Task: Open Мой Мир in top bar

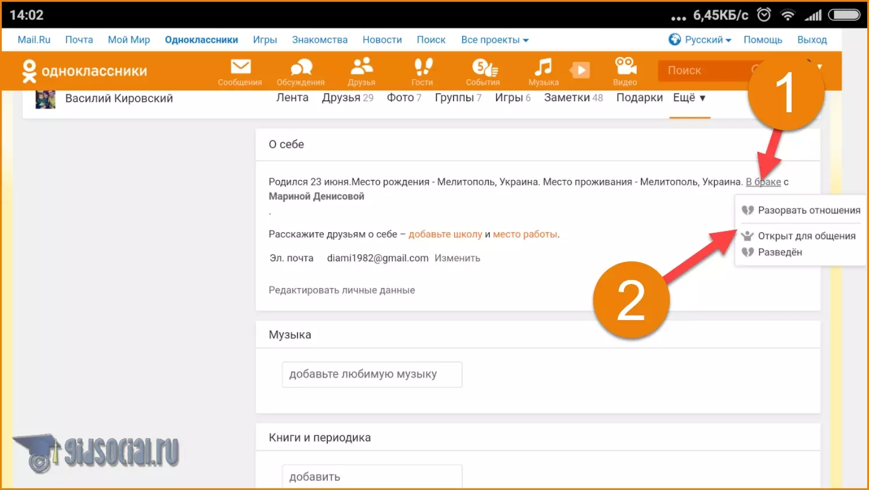Action: pyautogui.click(x=129, y=40)
